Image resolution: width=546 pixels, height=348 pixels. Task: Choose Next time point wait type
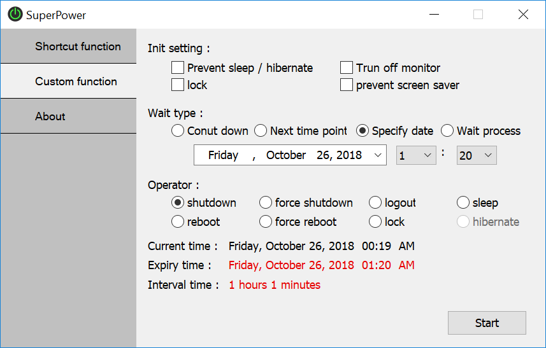click(x=261, y=131)
